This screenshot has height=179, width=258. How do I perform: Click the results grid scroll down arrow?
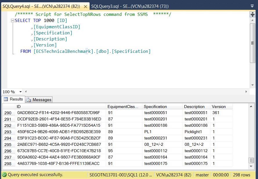click(251, 166)
